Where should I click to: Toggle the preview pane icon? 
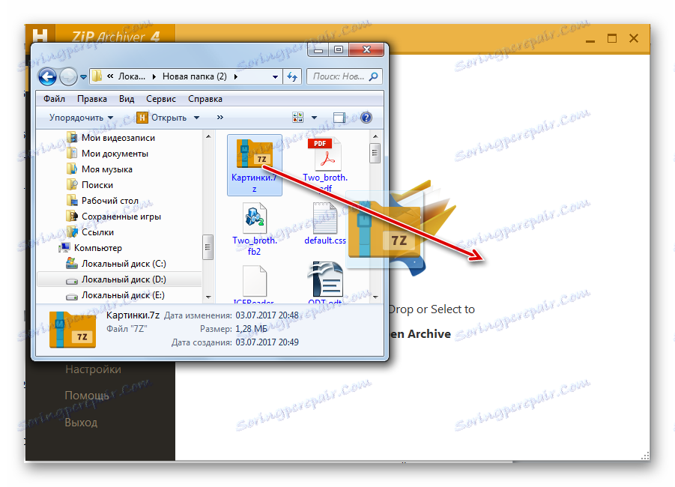339,118
